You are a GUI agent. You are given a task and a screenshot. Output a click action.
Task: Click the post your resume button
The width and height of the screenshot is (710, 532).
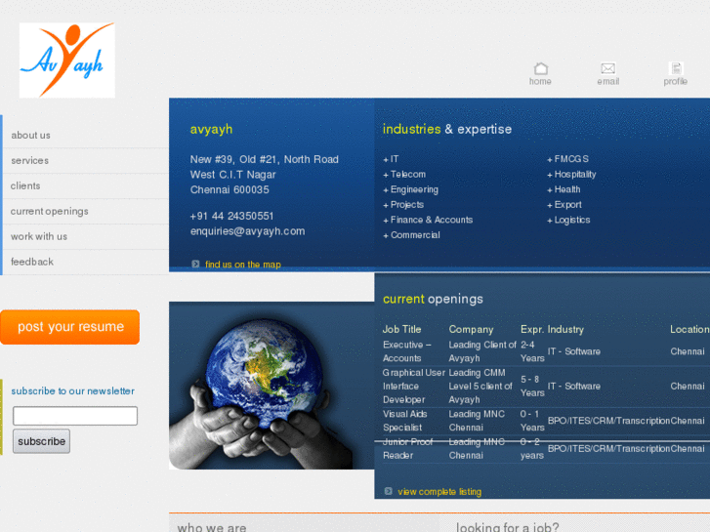click(x=69, y=327)
